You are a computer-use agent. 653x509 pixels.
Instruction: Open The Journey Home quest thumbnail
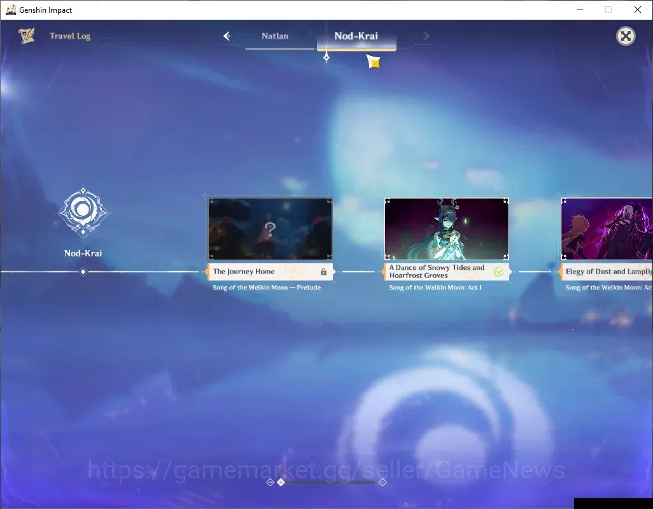(270, 229)
